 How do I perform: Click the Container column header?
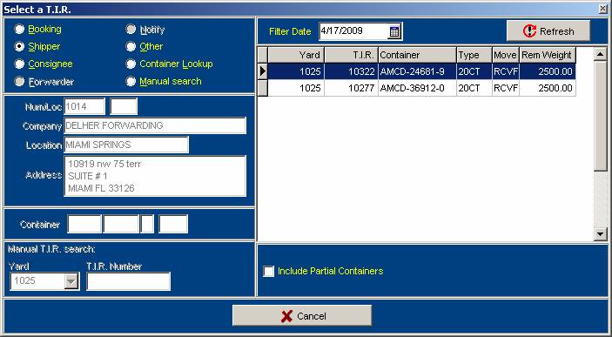tap(417, 55)
